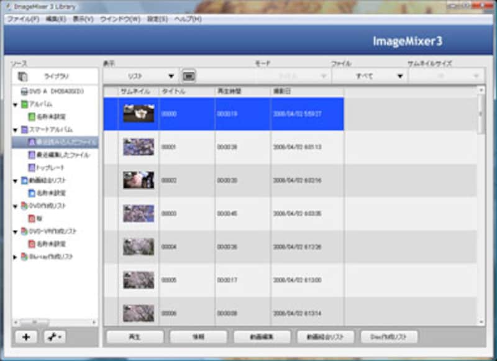
Task: Click the Disc作成リスト button
Action: [x=390, y=337]
